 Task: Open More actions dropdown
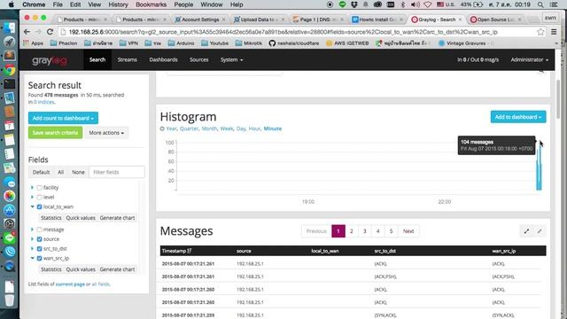106,133
